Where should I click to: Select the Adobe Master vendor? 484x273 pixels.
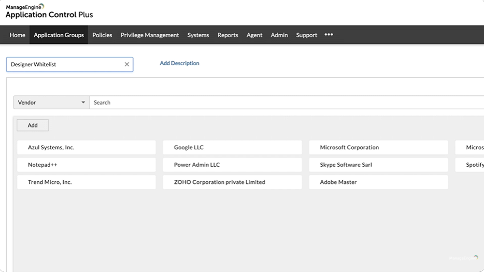pos(378,182)
